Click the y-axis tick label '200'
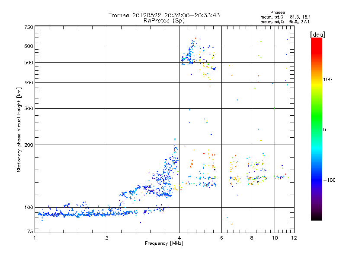 pyautogui.click(x=29, y=145)
